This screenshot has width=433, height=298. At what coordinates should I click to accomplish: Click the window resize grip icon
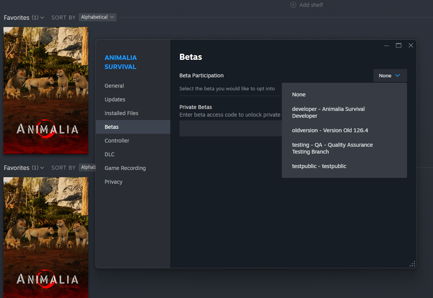412,264
